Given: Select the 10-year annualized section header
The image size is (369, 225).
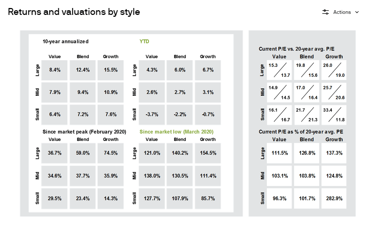Looking at the screenshot, I should click(x=66, y=42).
